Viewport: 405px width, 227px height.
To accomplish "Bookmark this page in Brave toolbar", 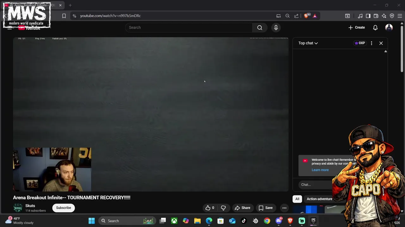I will pos(64,16).
